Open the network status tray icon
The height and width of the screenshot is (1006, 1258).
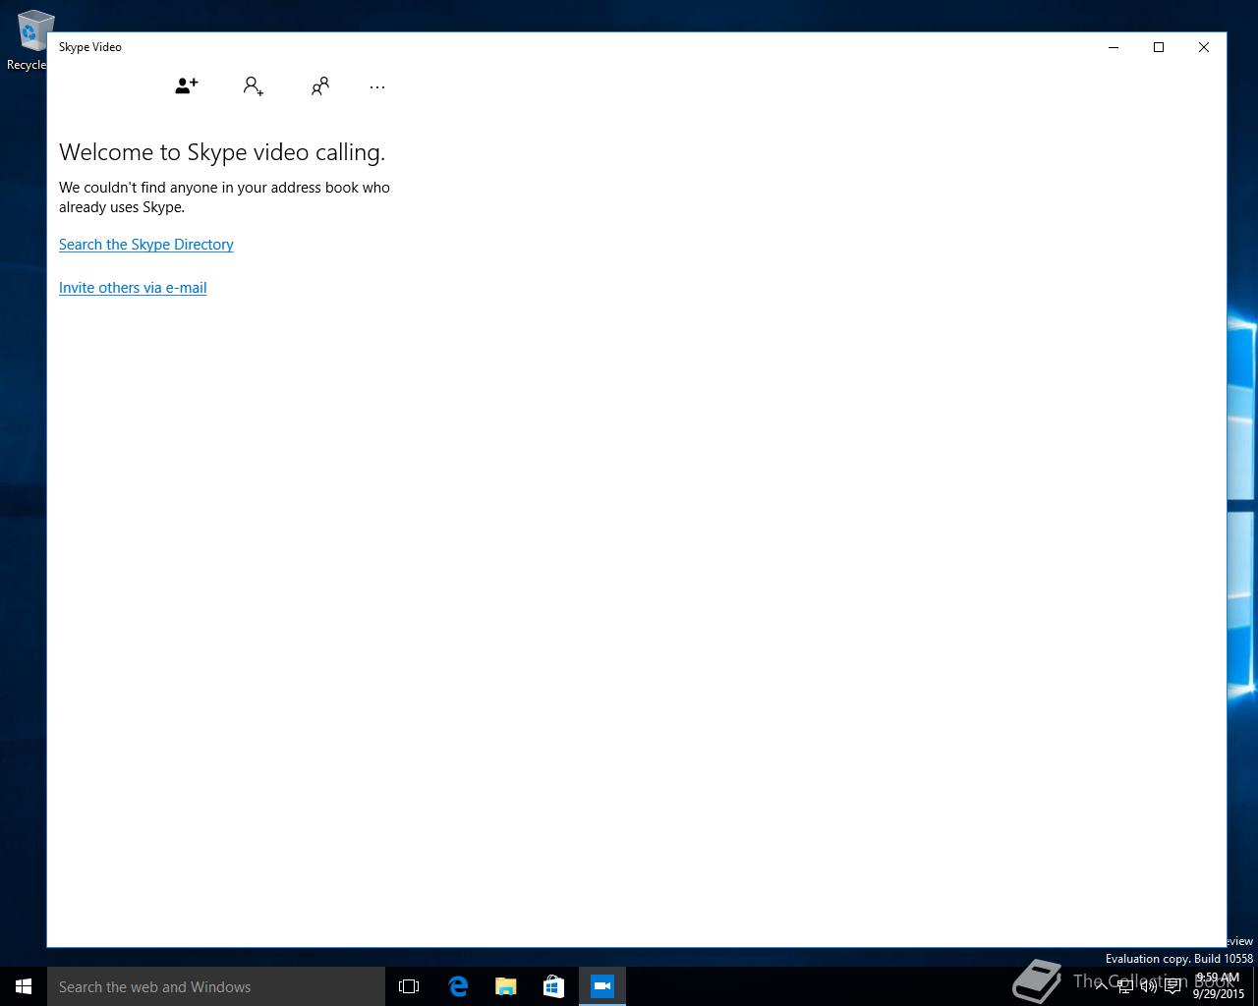tap(1125, 986)
